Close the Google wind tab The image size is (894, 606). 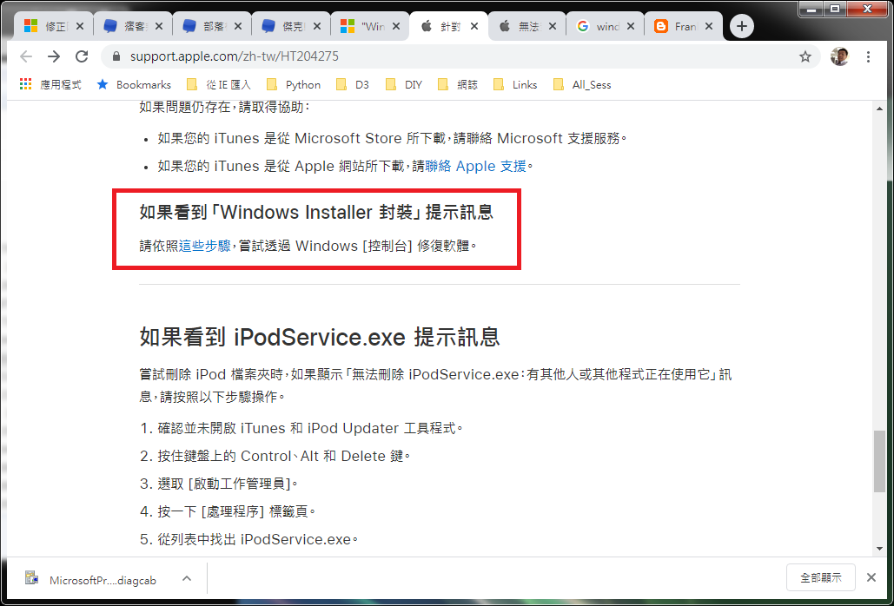click(632, 26)
